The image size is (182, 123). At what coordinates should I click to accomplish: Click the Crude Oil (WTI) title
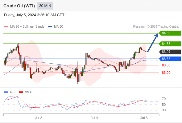tap(19, 6)
